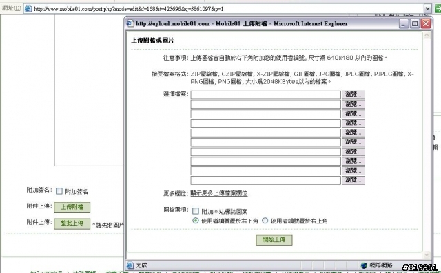The height and width of the screenshot is (273, 441).
Task: Click the 上傳附檔或圖片 heading text
Action: click(x=153, y=40)
